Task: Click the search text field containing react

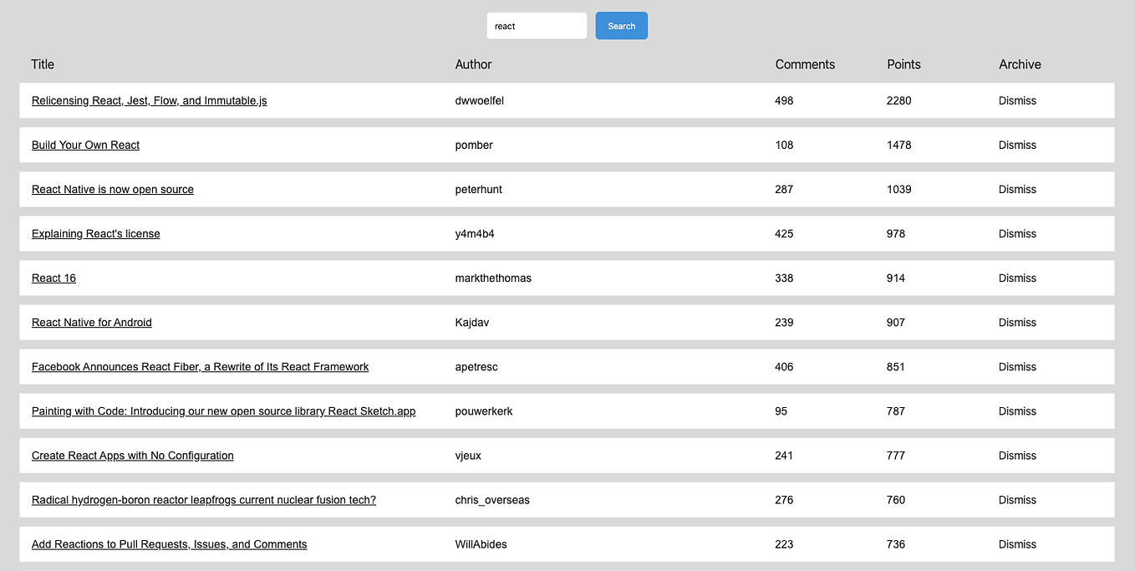Action: [x=537, y=25]
